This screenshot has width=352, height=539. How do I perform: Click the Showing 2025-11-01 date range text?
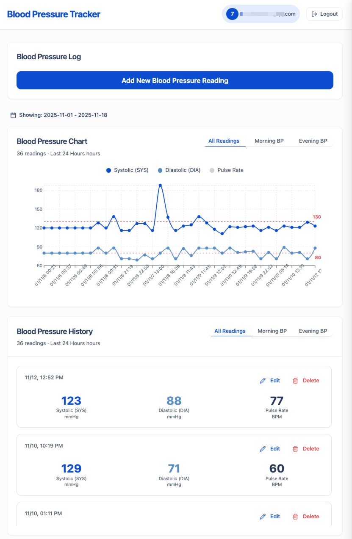pyautogui.click(x=64, y=114)
